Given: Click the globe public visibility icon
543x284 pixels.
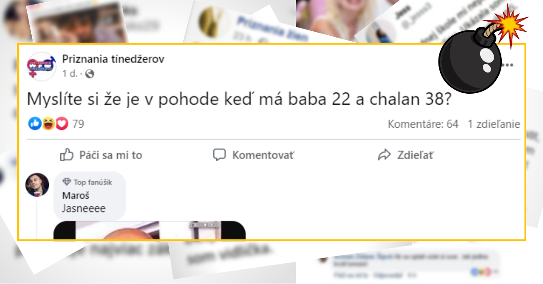Looking at the screenshot, I should click(x=90, y=74).
